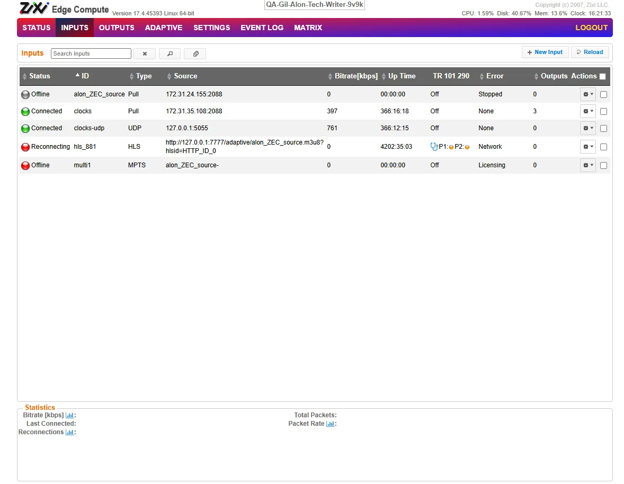Select the alon_ZEC_source row checkbox
This screenshot has width=624, height=484.
pyautogui.click(x=603, y=95)
